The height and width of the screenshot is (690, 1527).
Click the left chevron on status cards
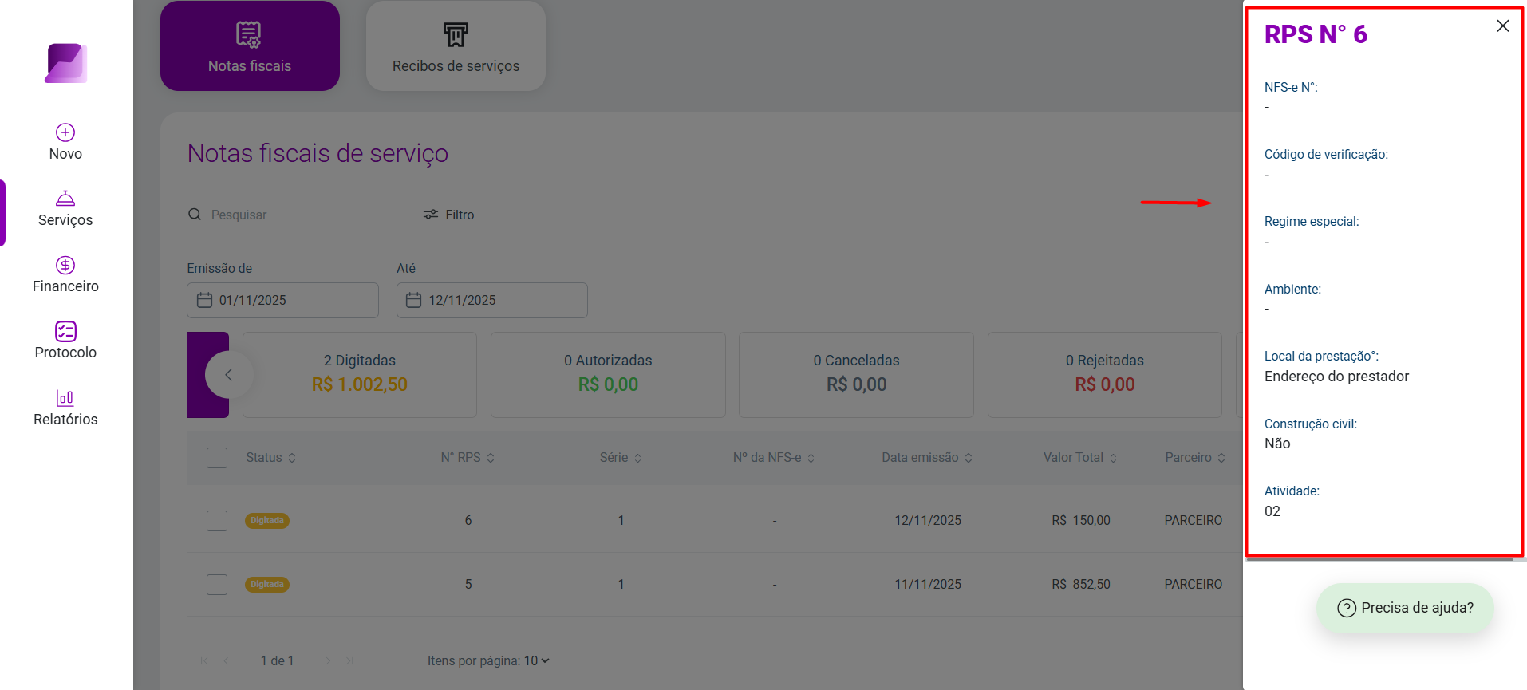coord(229,375)
